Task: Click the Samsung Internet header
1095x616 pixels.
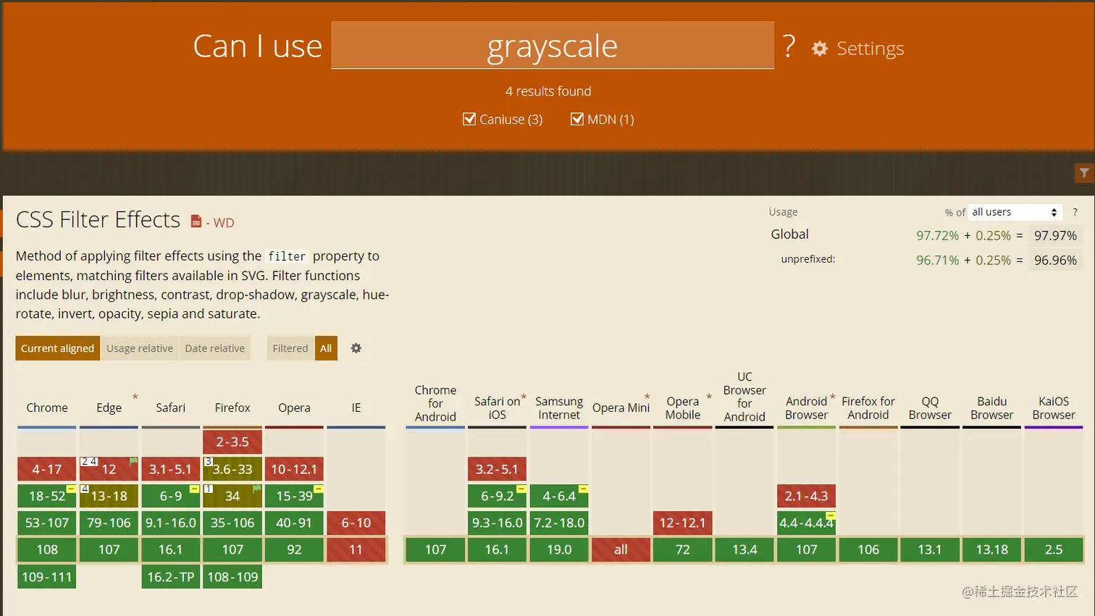Action: [559, 408]
